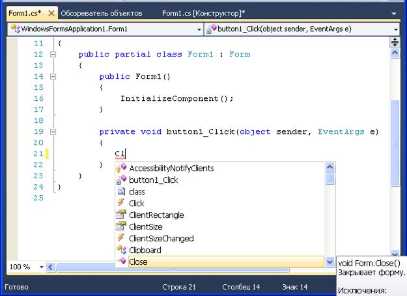The height and width of the screenshot is (296, 407).
Task: Click the class snippet icon
Action: pos(121,191)
